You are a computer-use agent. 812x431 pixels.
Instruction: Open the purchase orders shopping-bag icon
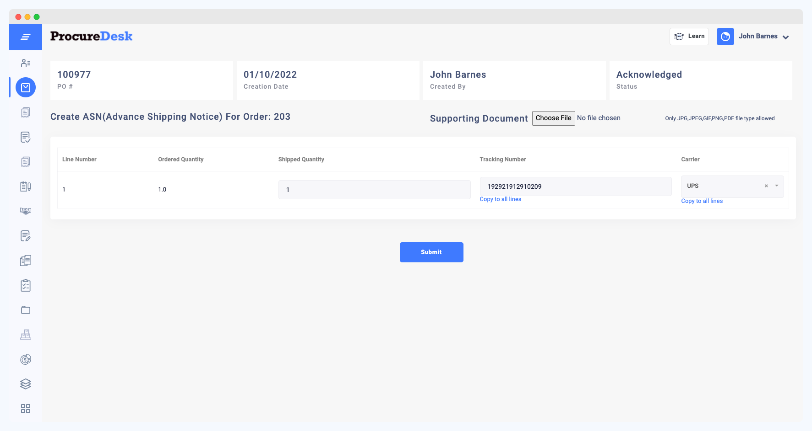pos(25,87)
